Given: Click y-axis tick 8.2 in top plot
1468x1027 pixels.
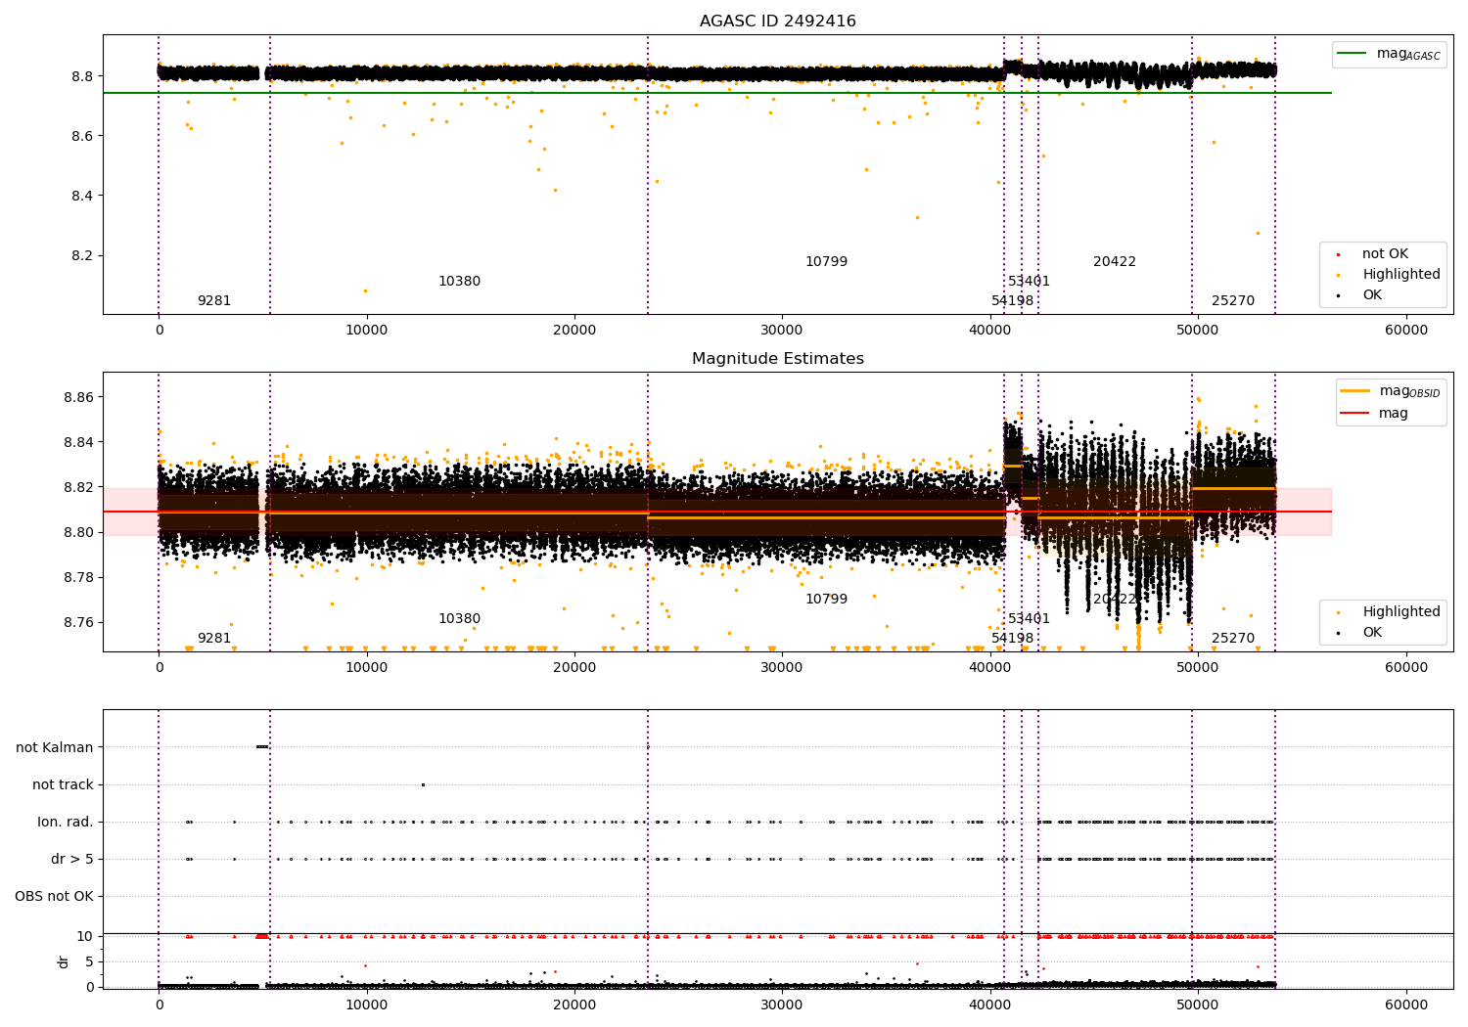Looking at the screenshot, I should [82, 256].
